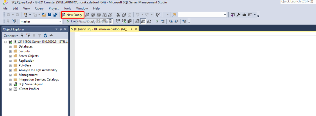The width and height of the screenshot is (316, 116).
Task: Click the Find in Files icon
Action: point(174,15)
